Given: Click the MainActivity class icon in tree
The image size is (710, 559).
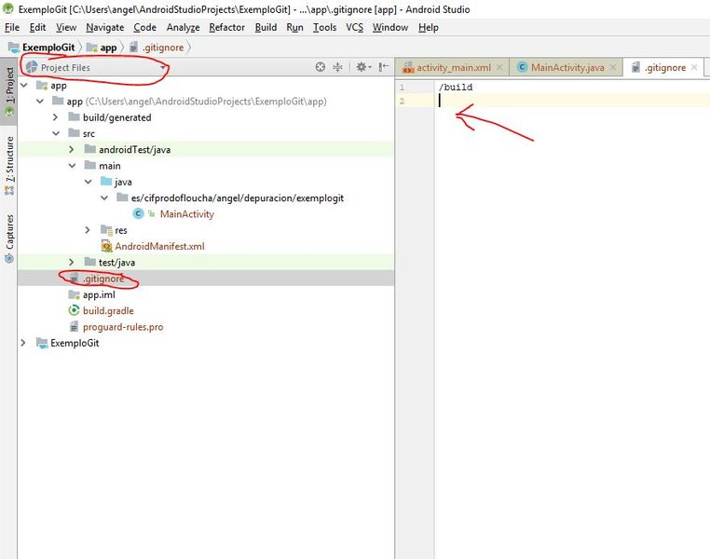Looking at the screenshot, I should 138,213.
